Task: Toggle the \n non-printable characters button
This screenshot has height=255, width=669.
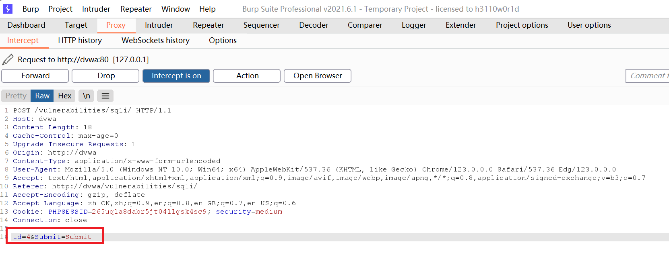Action: pos(86,96)
